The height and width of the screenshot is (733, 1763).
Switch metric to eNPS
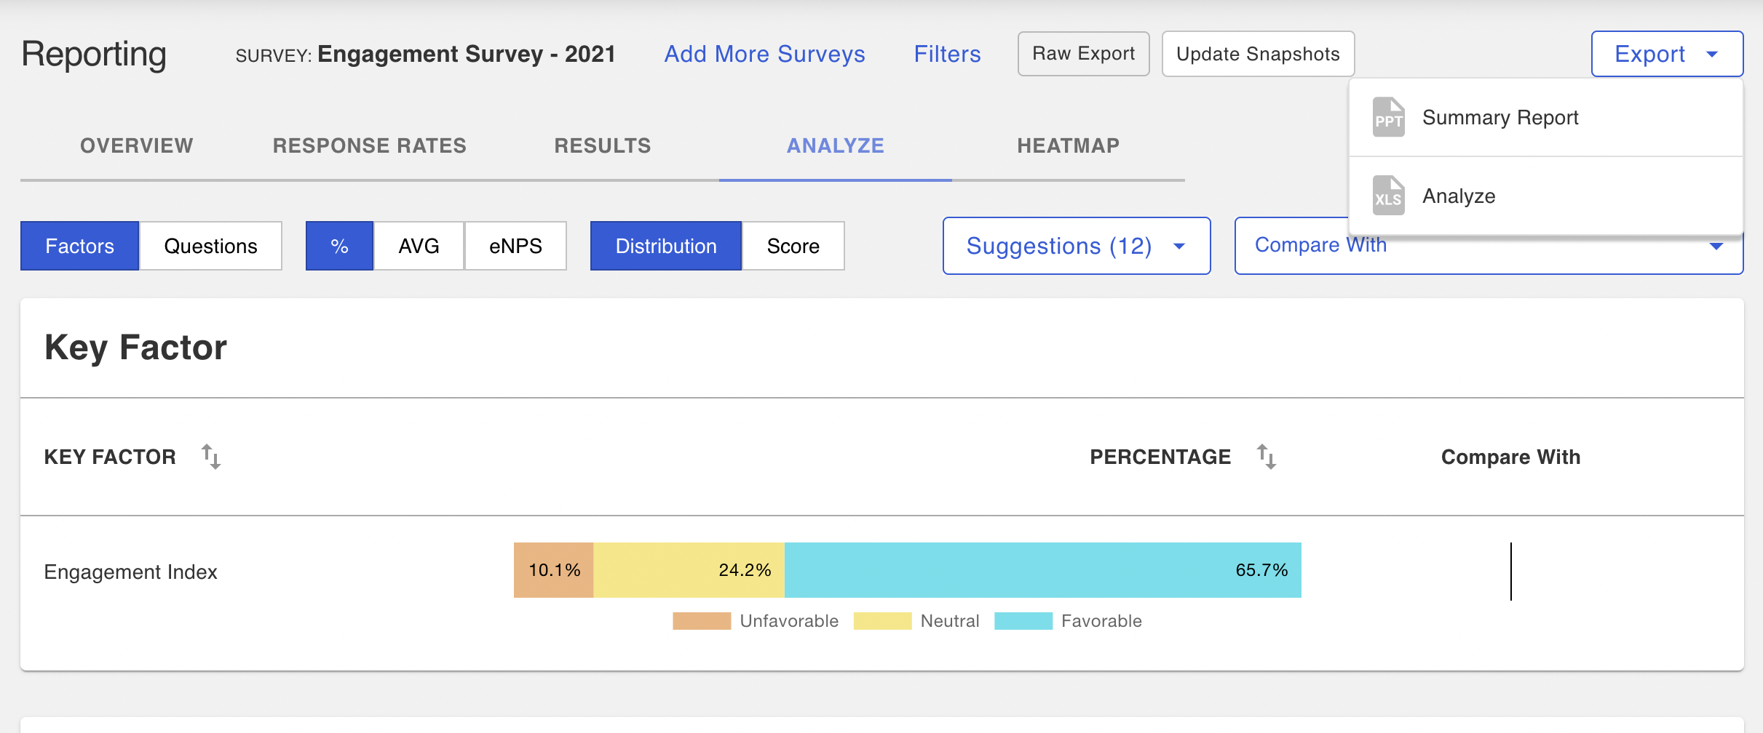tap(515, 246)
